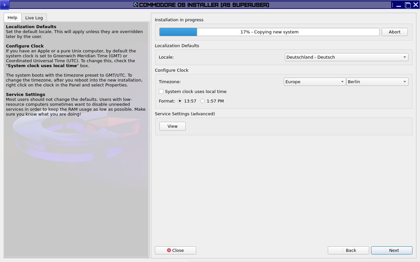420x262 pixels.
Task: Click the Installation in progress label
Action: click(179, 20)
